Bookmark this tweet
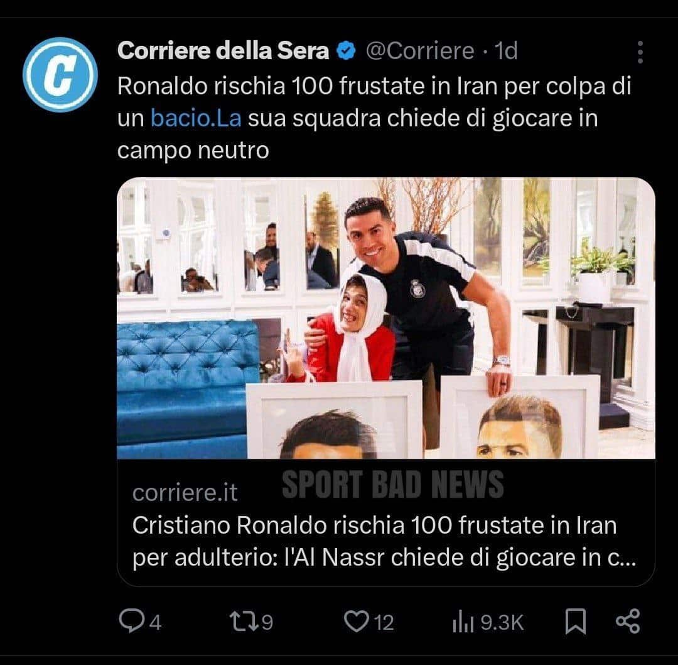Viewport: 678px width, 665px height. pos(575,622)
